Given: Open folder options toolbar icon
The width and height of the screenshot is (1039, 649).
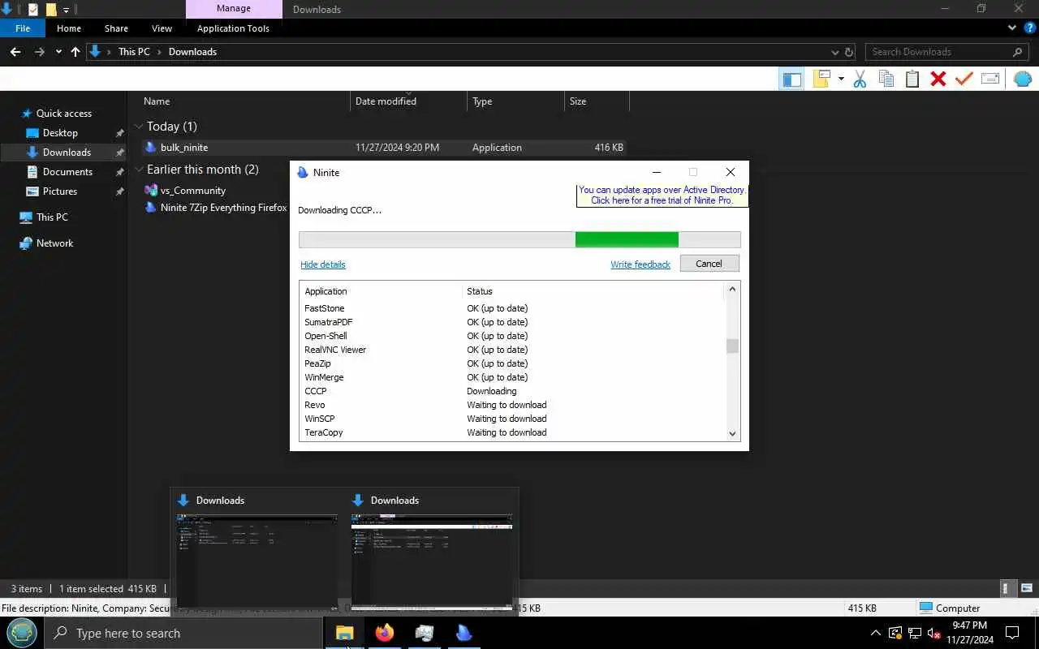Looking at the screenshot, I should tap(822, 79).
